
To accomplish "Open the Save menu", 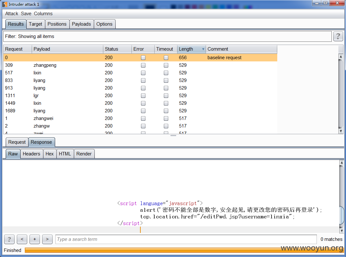I will [26, 14].
